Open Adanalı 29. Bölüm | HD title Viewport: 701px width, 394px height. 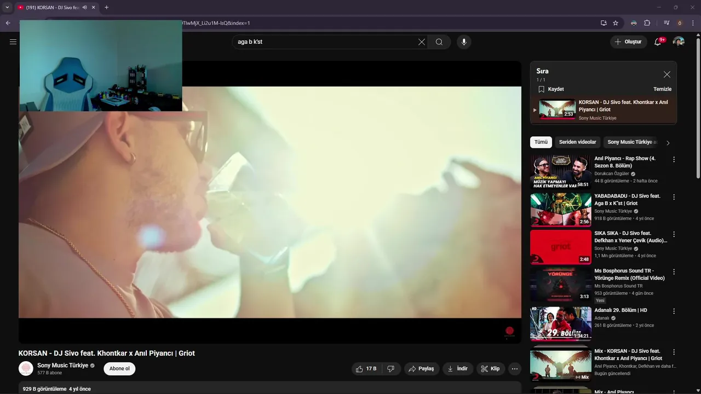tap(621, 310)
